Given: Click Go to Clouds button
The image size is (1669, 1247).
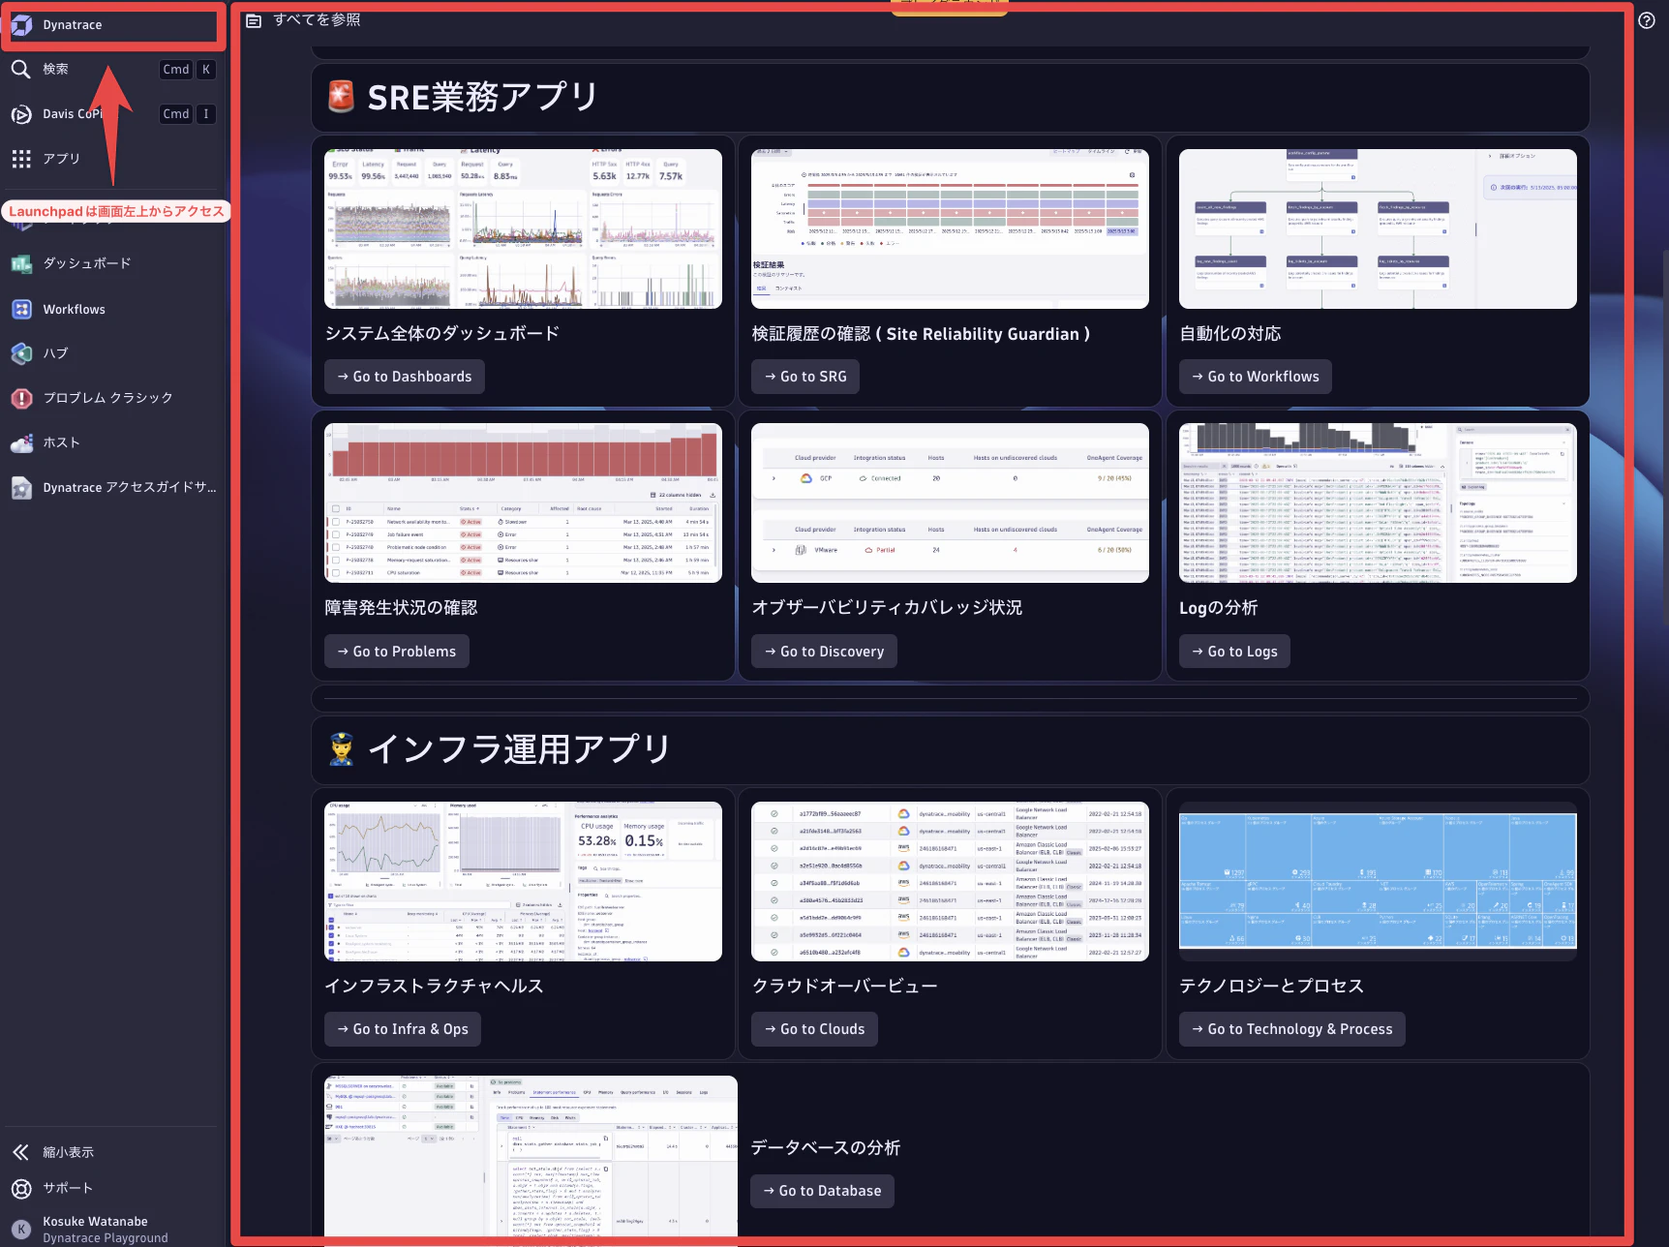Looking at the screenshot, I should (x=814, y=1029).
